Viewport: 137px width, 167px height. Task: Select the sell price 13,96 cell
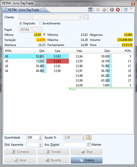point(79,66)
